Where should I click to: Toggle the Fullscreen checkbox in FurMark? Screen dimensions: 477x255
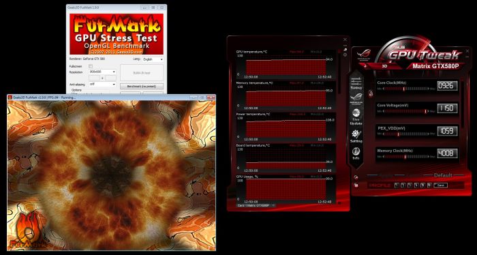91,66
